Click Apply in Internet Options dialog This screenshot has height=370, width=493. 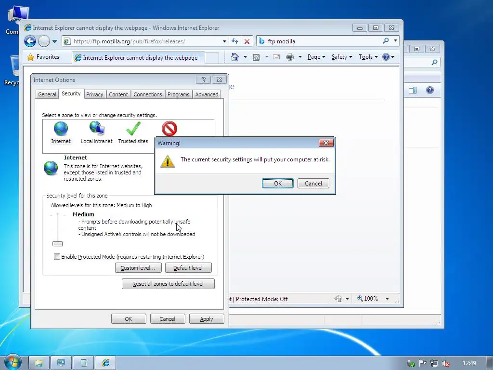point(207,319)
